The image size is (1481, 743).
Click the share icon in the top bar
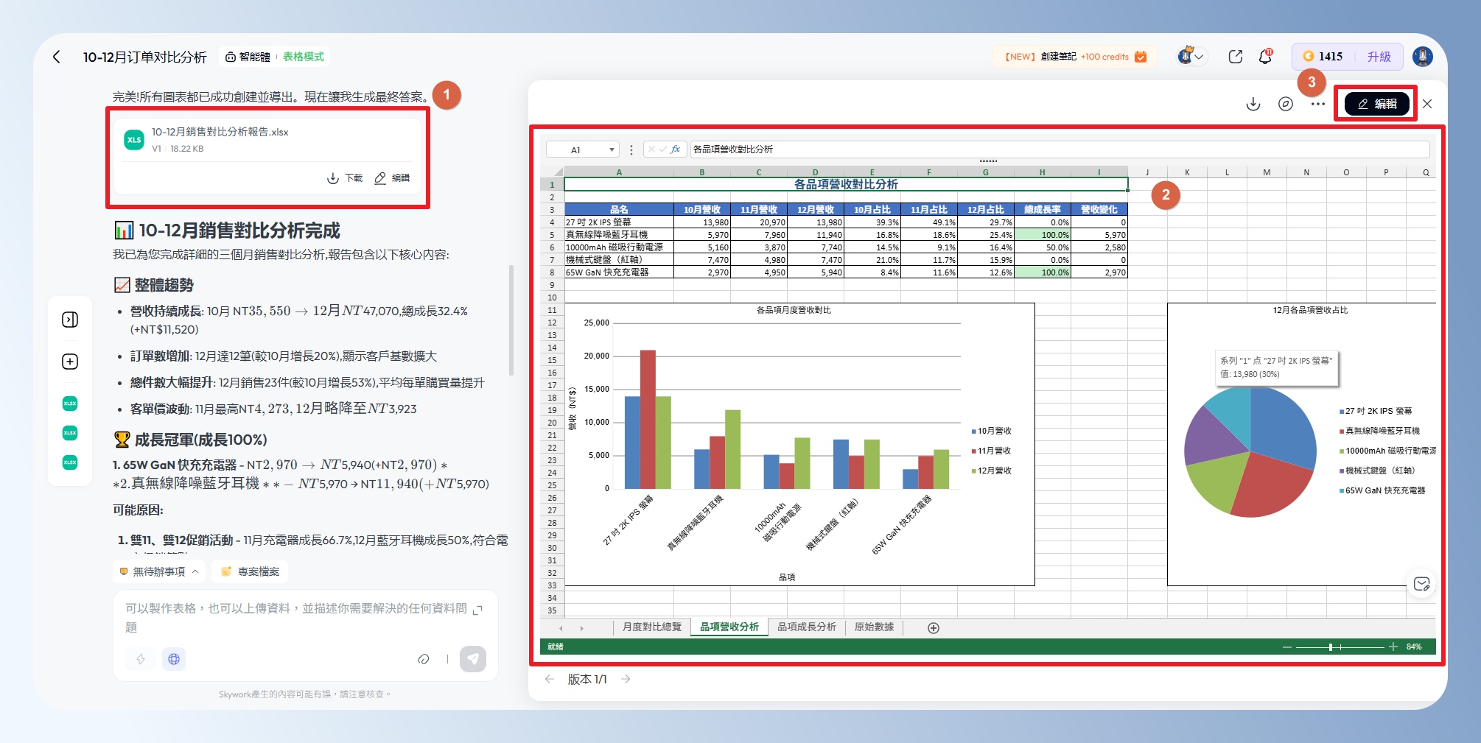(1236, 57)
